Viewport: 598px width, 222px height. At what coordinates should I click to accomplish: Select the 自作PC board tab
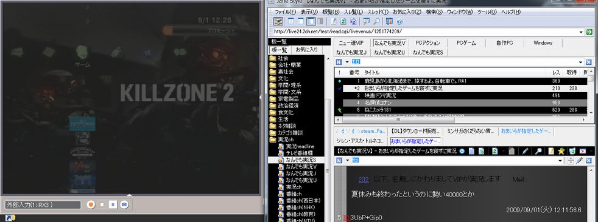[x=504, y=43]
